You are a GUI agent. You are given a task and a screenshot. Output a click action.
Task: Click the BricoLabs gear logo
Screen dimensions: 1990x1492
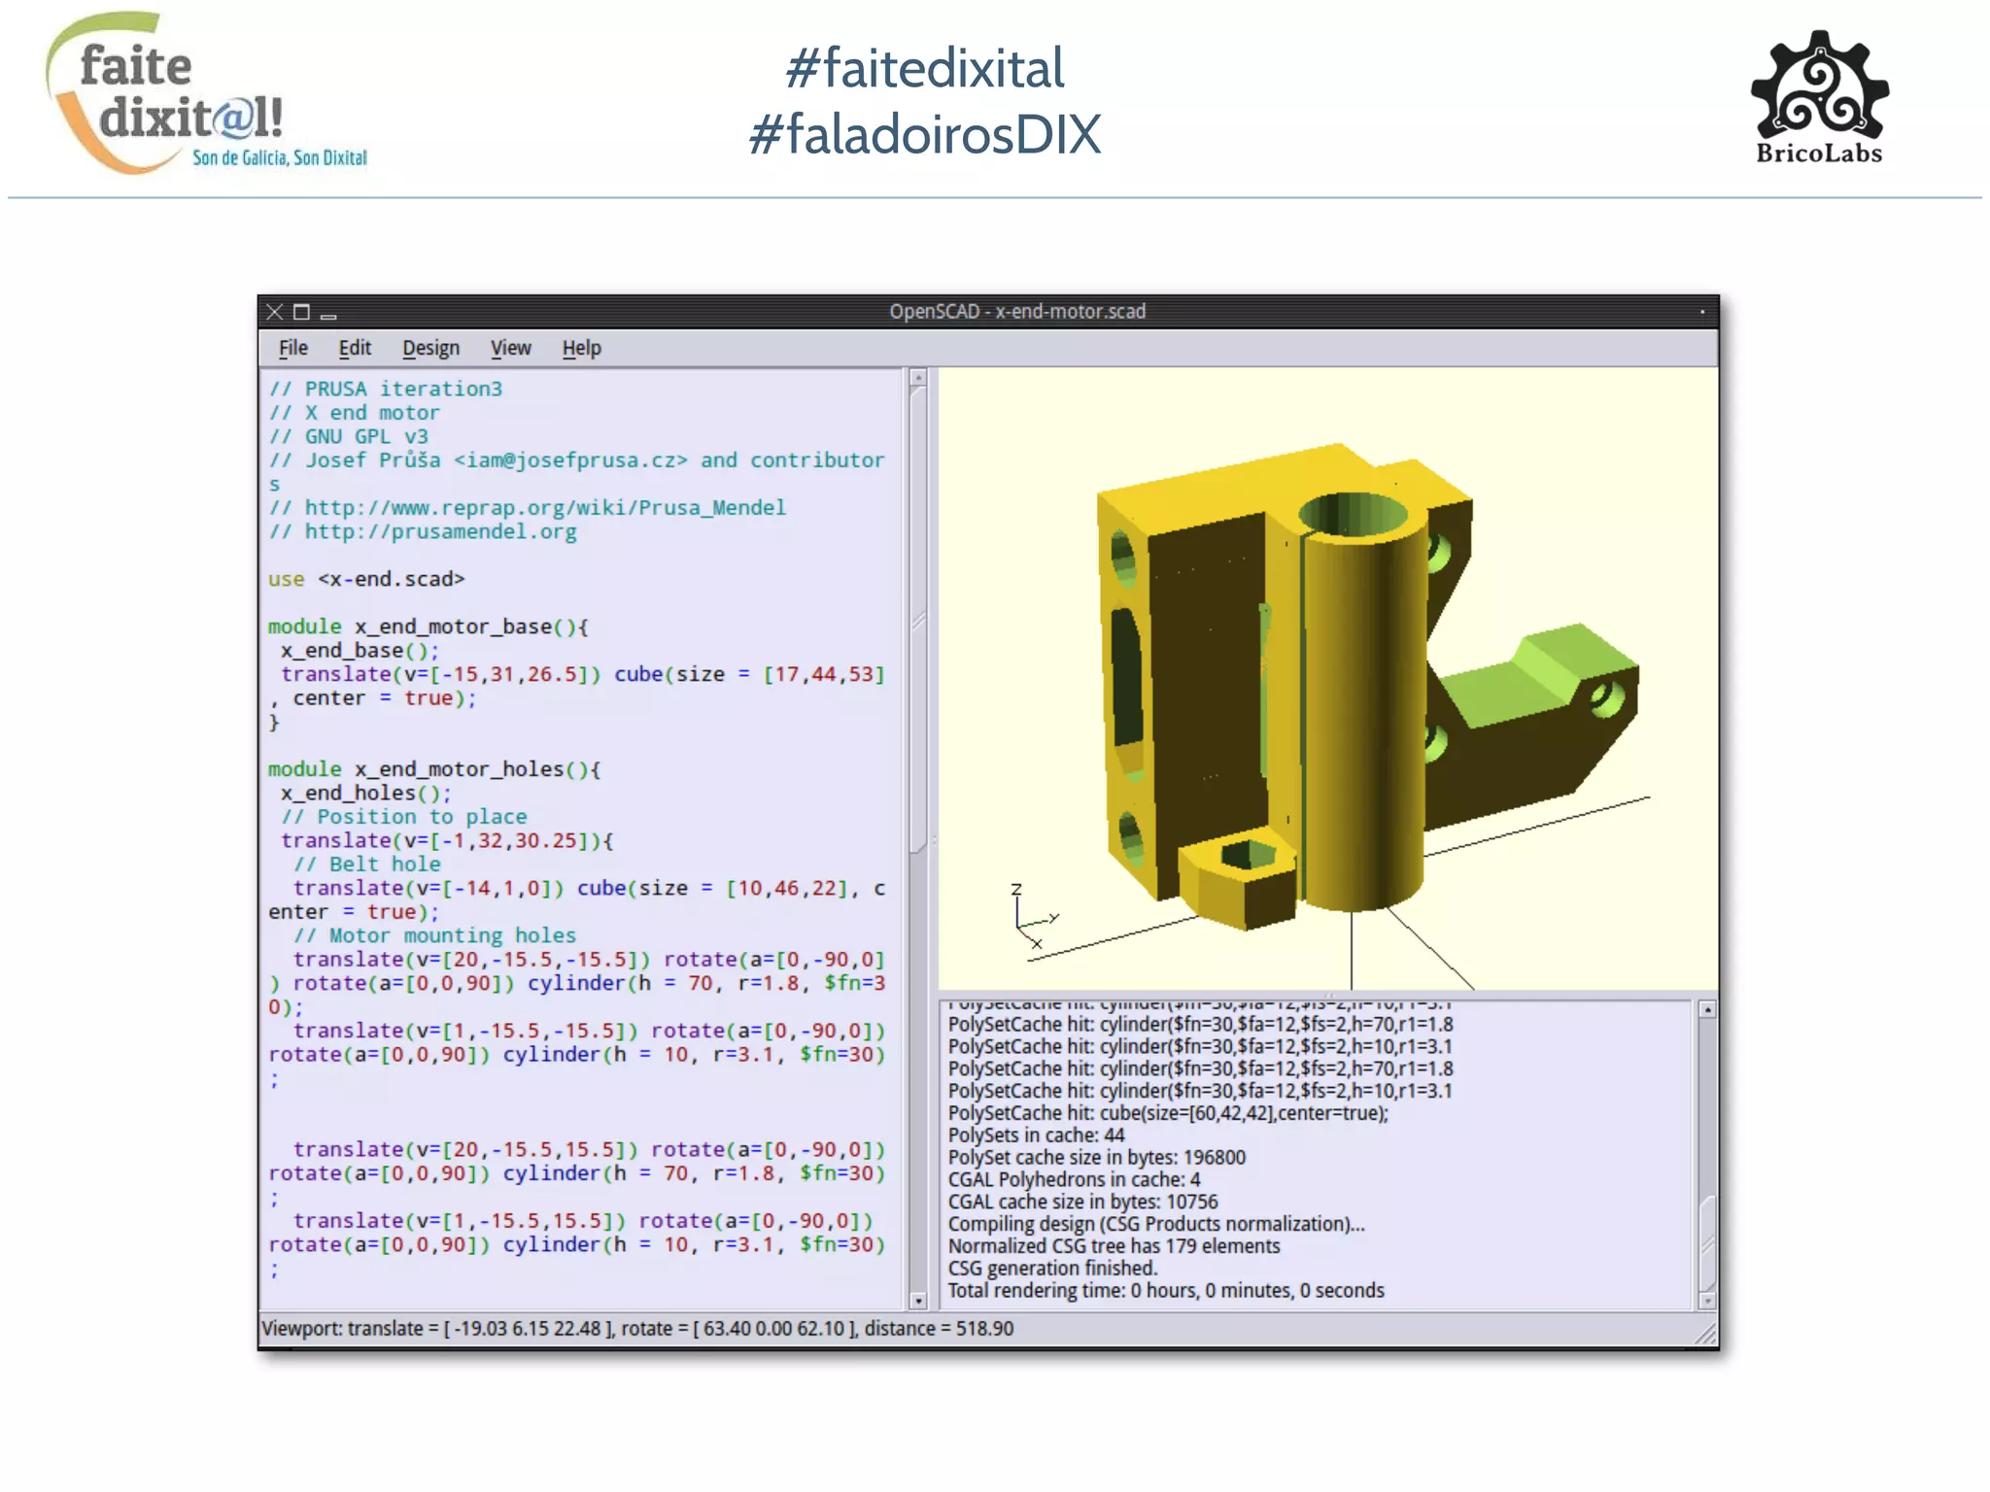(x=1819, y=87)
